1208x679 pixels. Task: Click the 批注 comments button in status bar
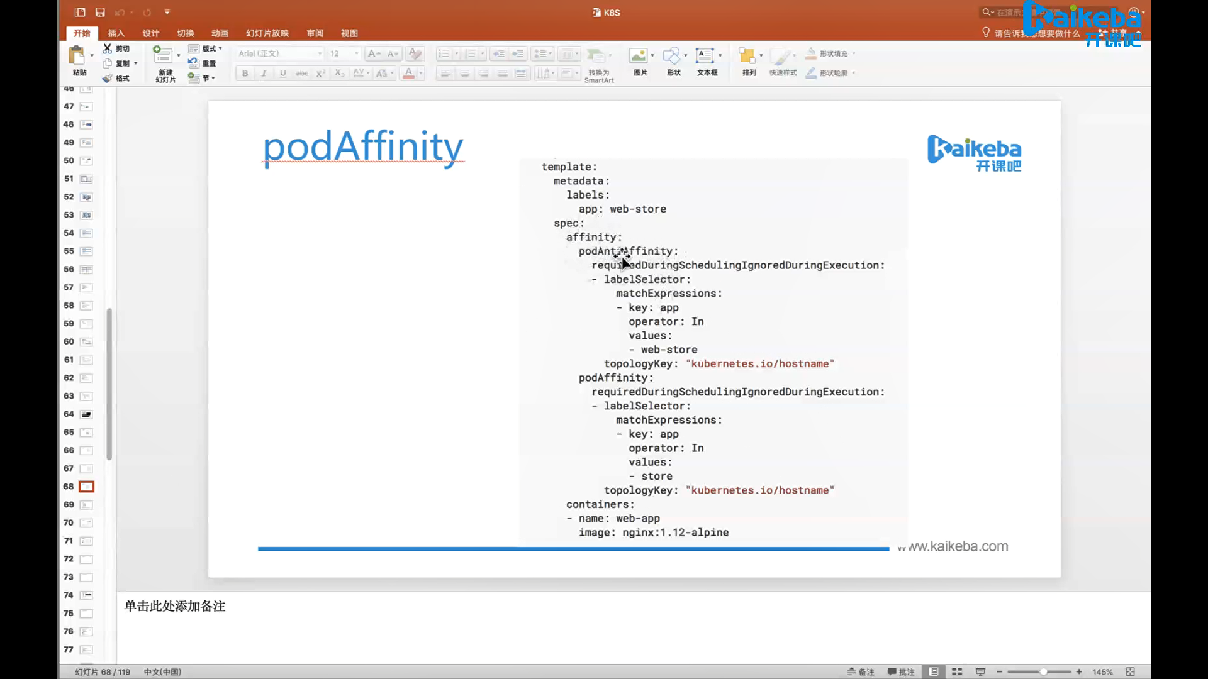click(x=901, y=671)
